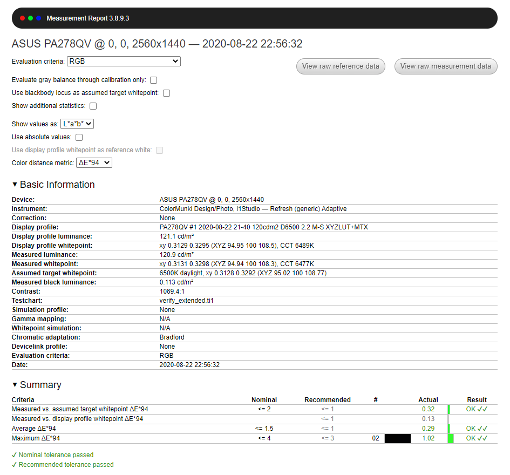The image size is (510, 475).
Task: Click Recommended tolerance passed message
Action: click(63, 465)
